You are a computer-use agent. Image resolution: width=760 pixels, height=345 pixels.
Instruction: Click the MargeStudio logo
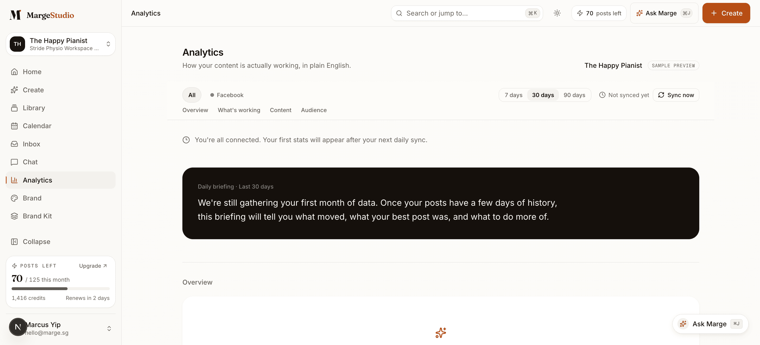pyautogui.click(x=42, y=15)
